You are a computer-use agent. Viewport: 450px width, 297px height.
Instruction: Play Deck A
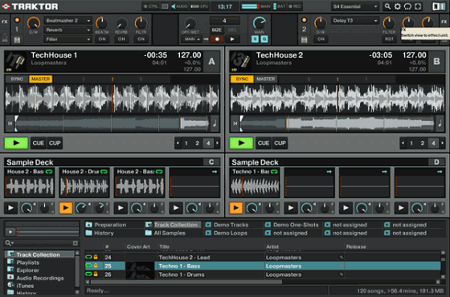point(16,143)
